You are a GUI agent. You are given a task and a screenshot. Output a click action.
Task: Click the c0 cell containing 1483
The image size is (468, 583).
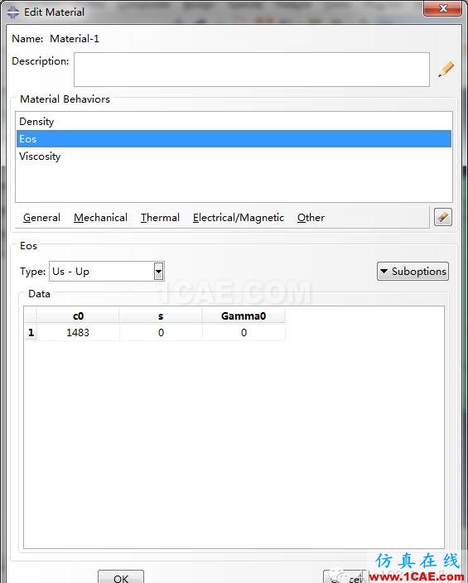click(78, 333)
